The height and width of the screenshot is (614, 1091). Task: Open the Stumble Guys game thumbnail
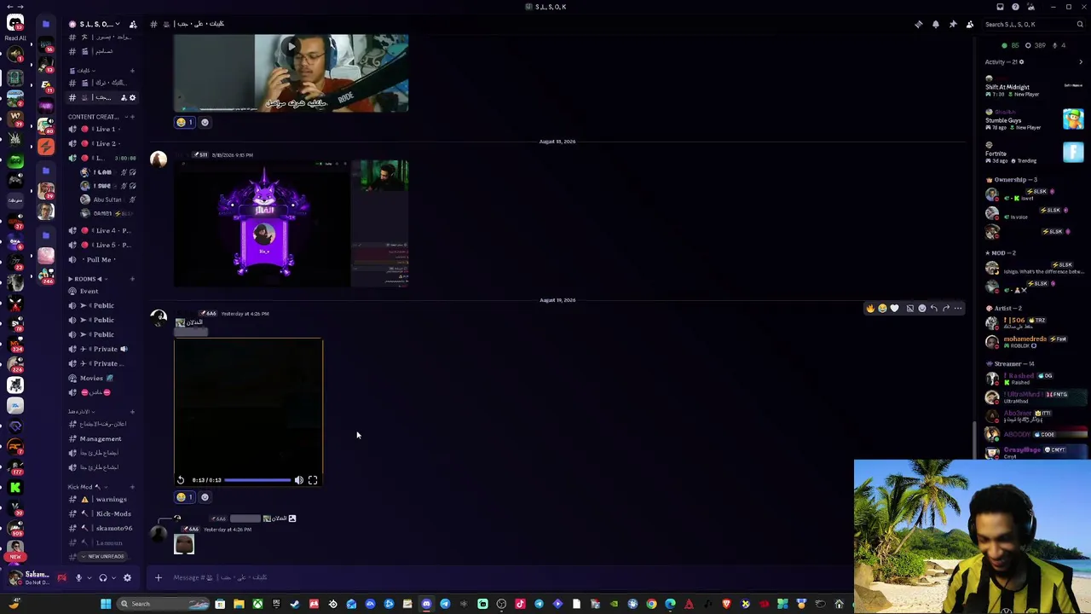tap(1073, 119)
